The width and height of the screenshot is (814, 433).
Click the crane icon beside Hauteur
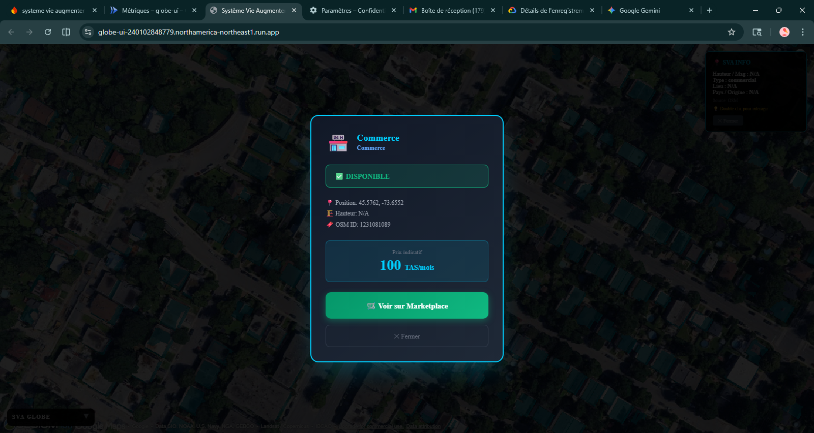[330, 213]
